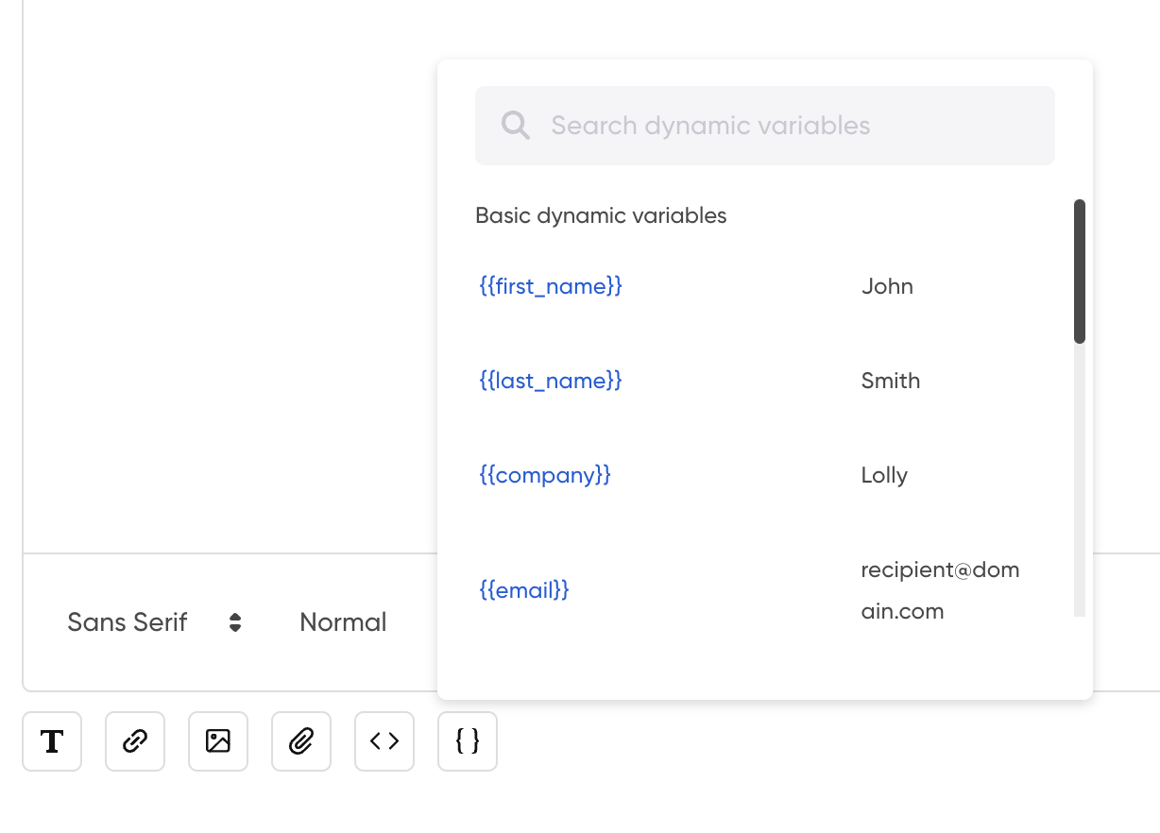
Task: Click the recipient@domain.com sample value
Action: 940,590
